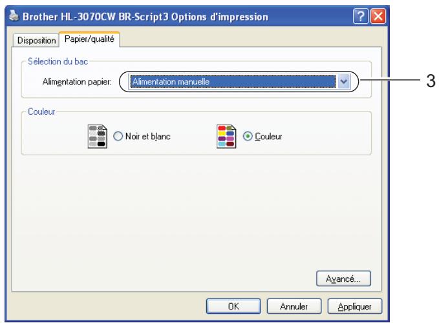The image size is (439, 323).
Task: Switch to the Disposition tab
Action: (36, 40)
